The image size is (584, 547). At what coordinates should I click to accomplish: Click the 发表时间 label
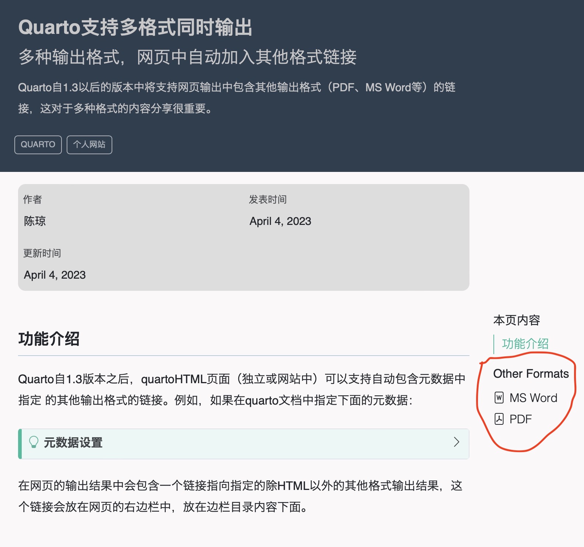pos(268,200)
